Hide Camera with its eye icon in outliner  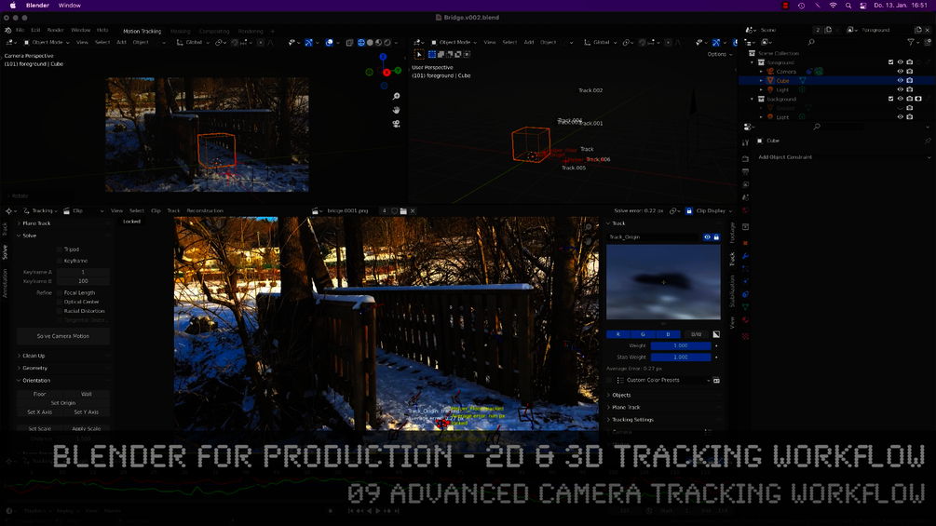[901, 72]
